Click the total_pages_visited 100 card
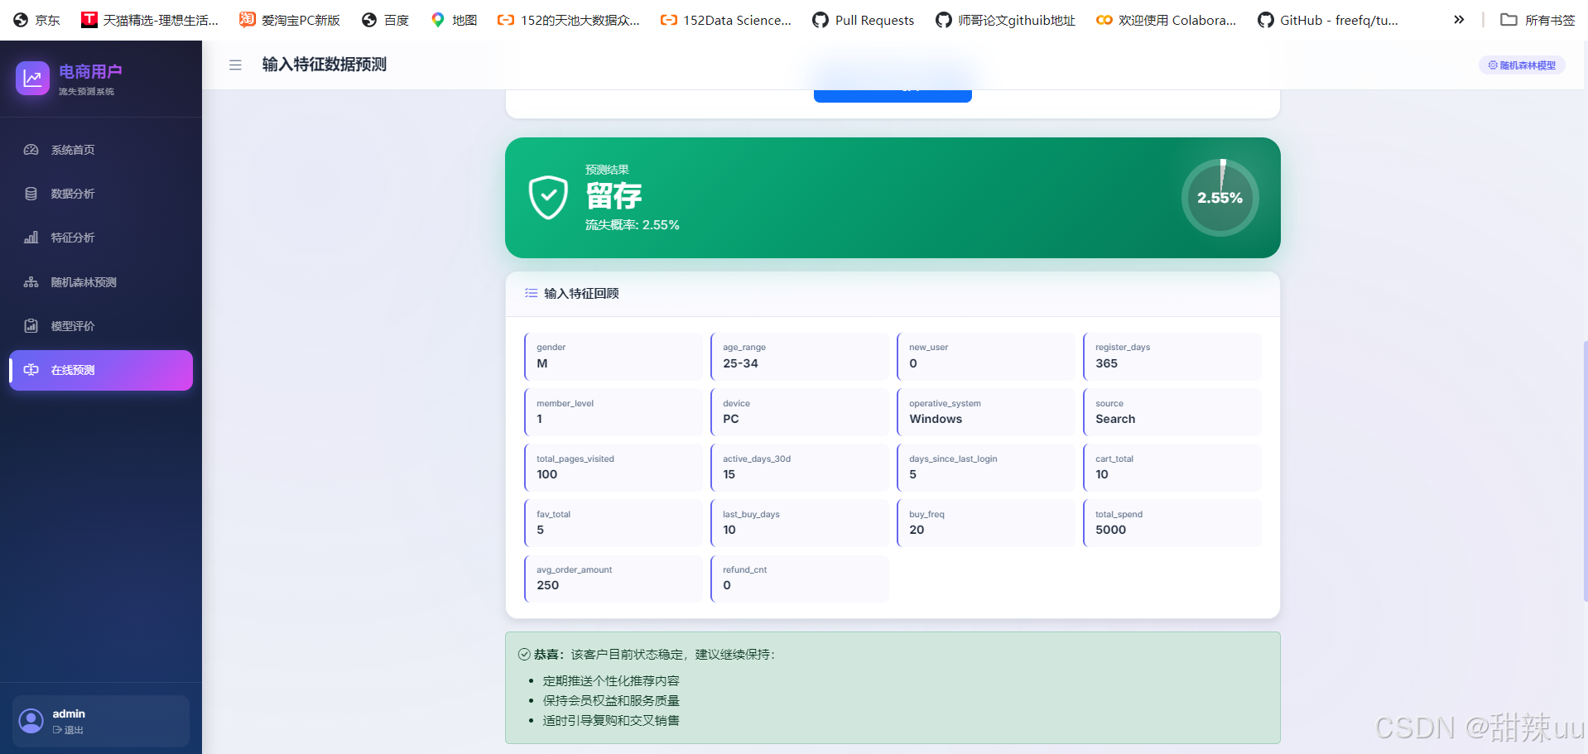Image resolution: width=1588 pixels, height=754 pixels. pyautogui.click(x=613, y=468)
